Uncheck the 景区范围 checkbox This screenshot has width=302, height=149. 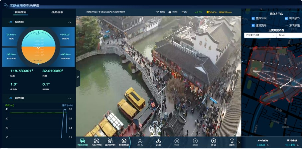(253, 18)
